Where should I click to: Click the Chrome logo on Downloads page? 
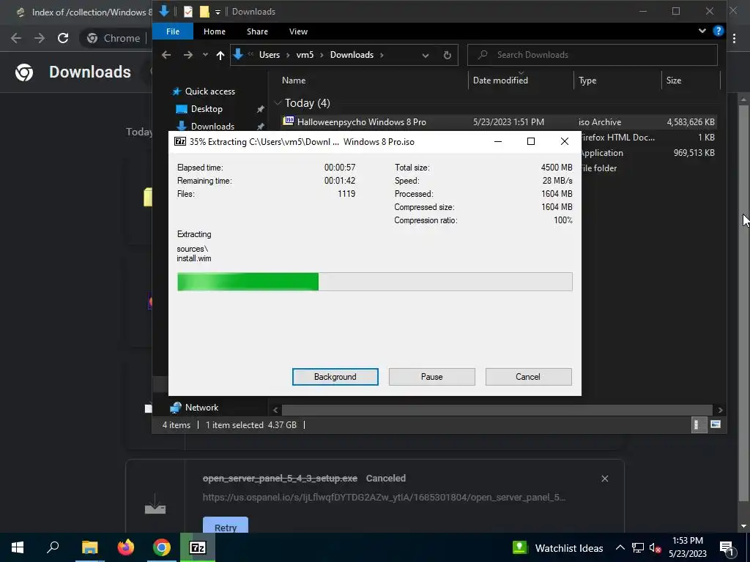24,72
